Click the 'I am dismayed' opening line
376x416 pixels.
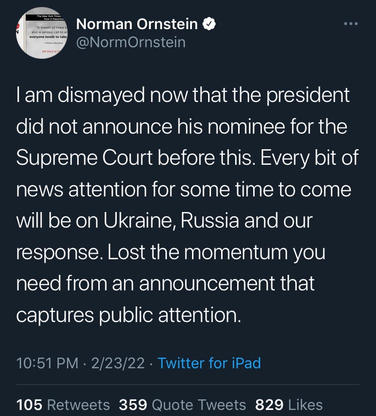click(x=183, y=95)
